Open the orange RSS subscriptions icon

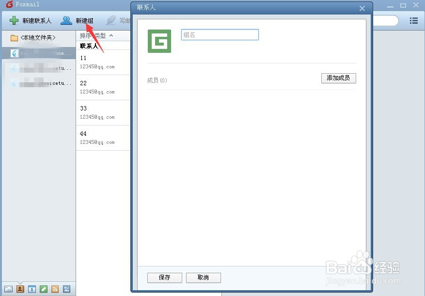point(55,289)
